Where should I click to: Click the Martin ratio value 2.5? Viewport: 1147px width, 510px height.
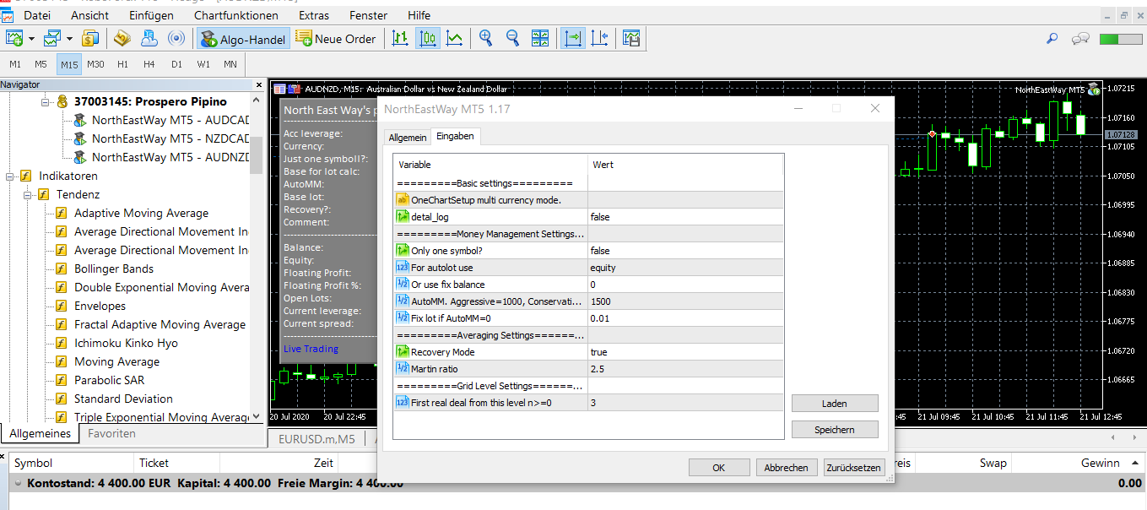tap(685, 369)
